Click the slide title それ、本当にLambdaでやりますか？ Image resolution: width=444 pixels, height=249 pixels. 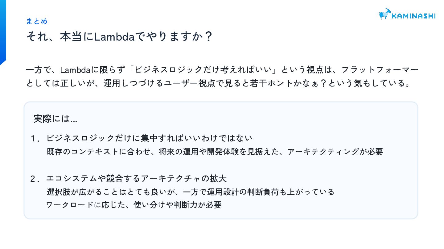(120, 37)
